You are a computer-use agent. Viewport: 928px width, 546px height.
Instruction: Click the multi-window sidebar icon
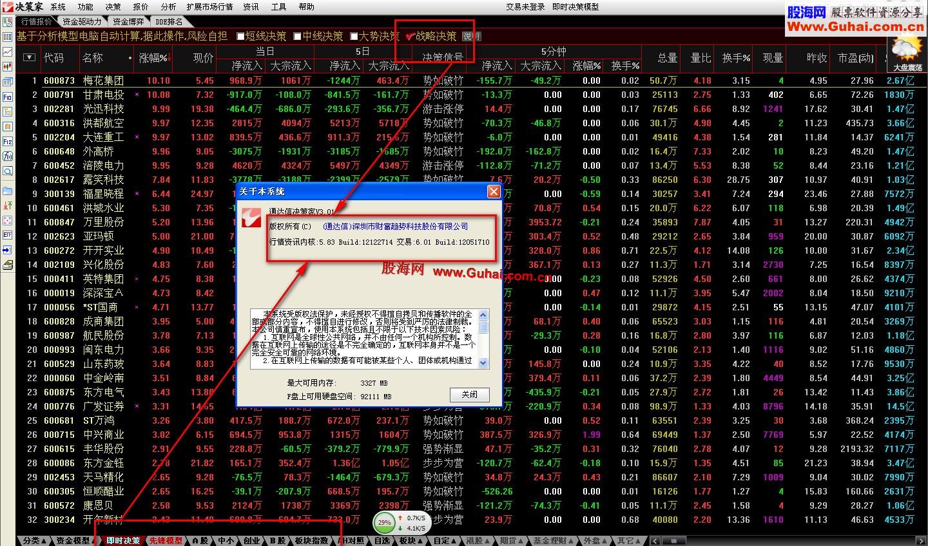[8, 82]
